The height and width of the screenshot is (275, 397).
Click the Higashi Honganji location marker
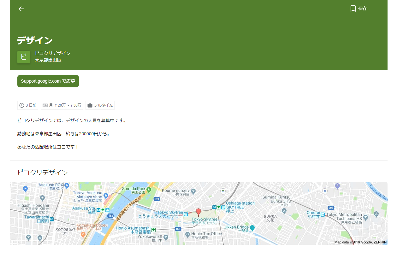(x=43, y=198)
